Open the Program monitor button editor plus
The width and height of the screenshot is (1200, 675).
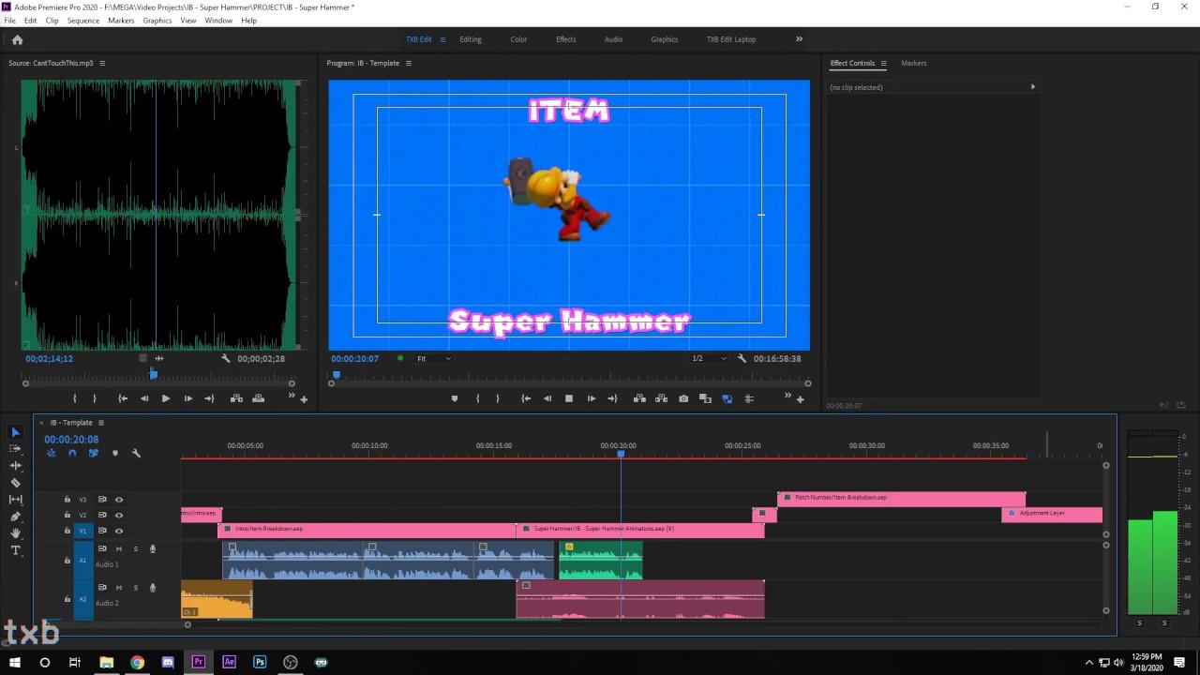pos(800,399)
